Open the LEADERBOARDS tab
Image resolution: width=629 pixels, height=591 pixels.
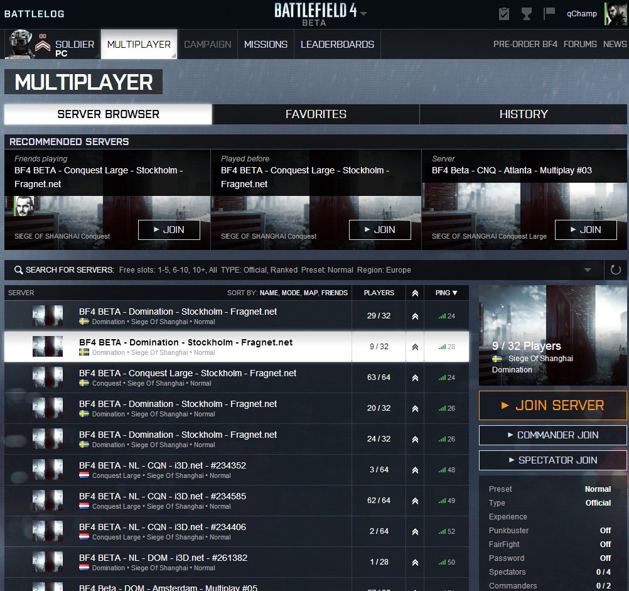pyautogui.click(x=337, y=44)
